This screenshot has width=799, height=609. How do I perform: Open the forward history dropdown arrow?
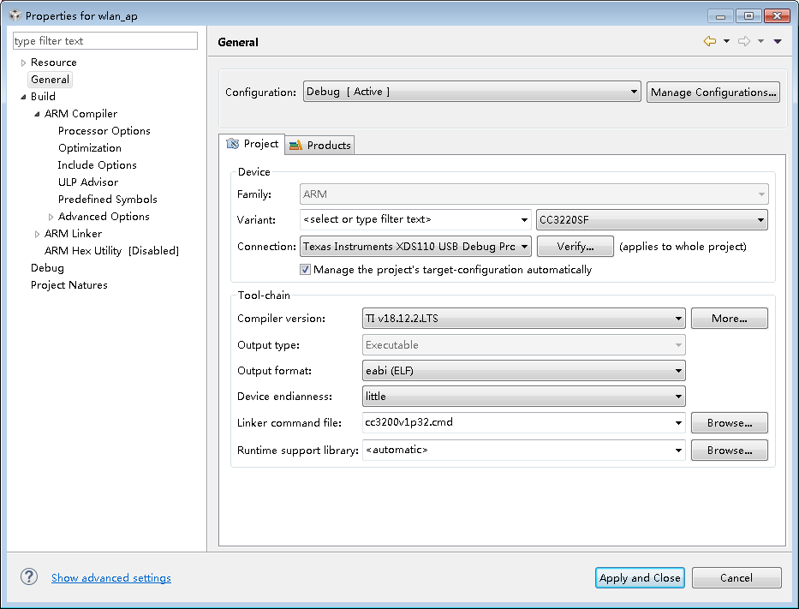pos(760,41)
